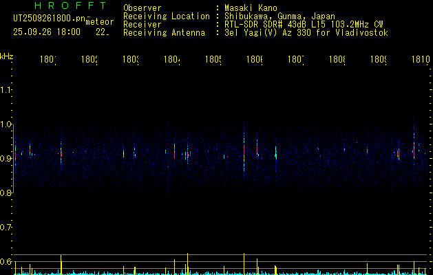This screenshot has width=433, height=275.
Task: Click the 0.7 kHz axis tick label
Action: [6, 227]
